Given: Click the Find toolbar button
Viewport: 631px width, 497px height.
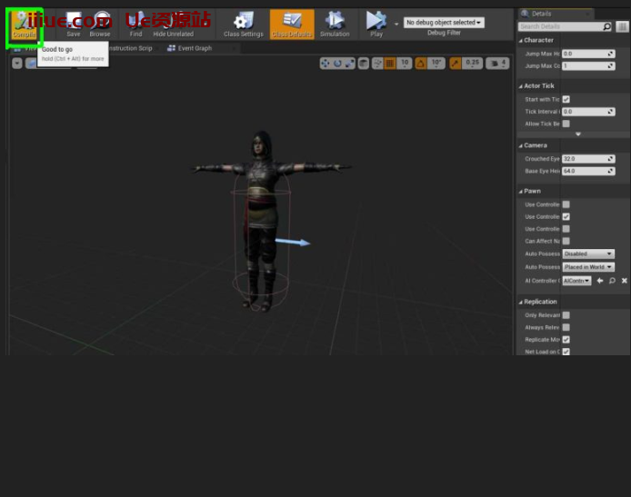Looking at the screenshot, I should click(135, 24).
